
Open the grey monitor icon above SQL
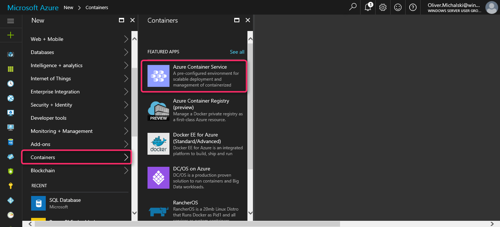click(11, 127)
